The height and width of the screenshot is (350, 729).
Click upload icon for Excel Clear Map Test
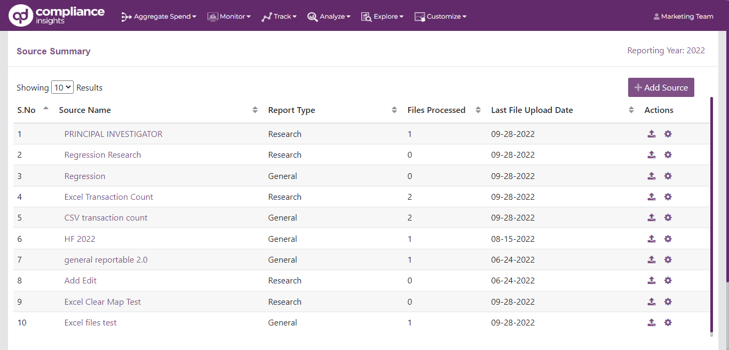pyautogui.click(x=651, y=302)
